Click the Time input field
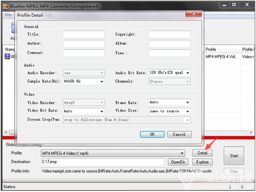The height and width of the screenshot is (192, 256). click(170, 53)
